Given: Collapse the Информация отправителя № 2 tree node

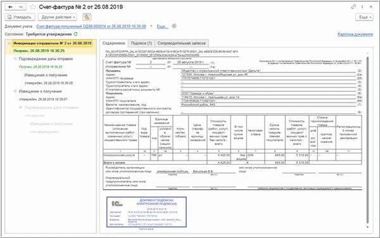Looking at the screenshot, I should click(x=9, y=43).
